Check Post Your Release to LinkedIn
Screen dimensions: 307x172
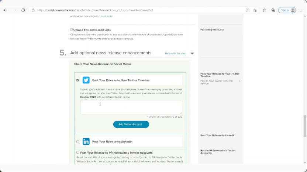pyautogui.click(x=77, y=141)
